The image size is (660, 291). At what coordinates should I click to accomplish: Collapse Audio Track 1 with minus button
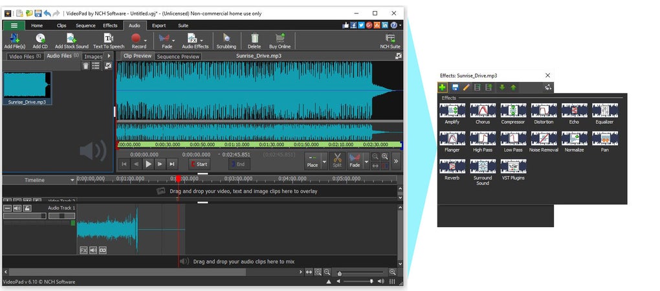8,208
